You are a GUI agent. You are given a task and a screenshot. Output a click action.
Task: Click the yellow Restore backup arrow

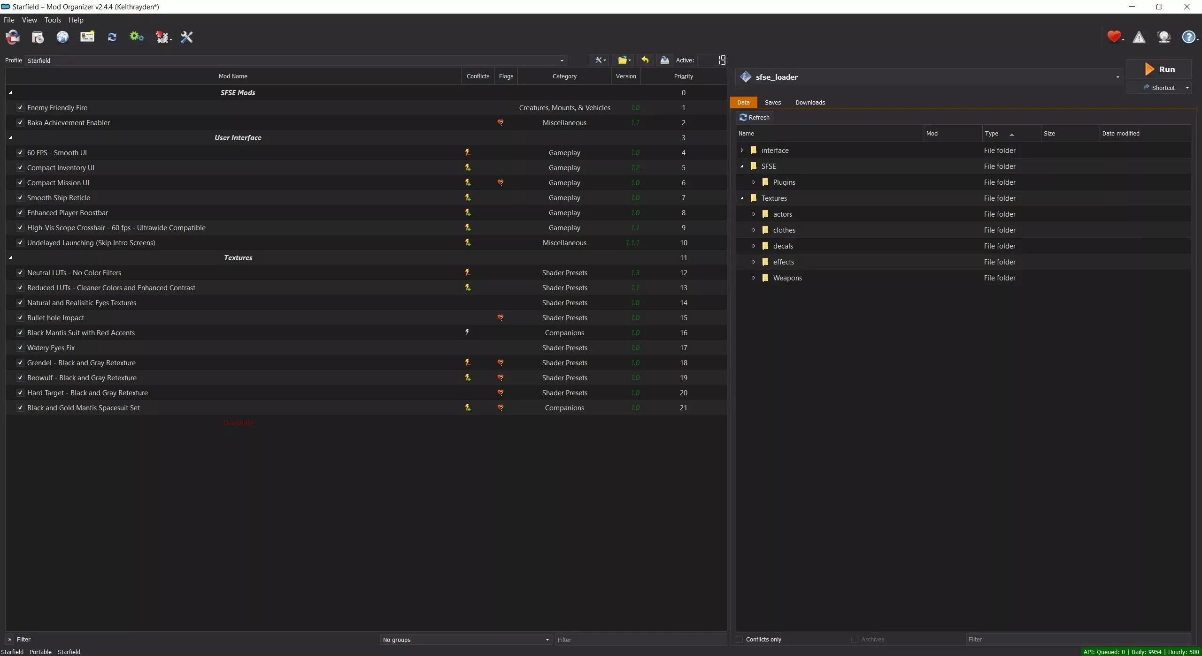point(645,60)
